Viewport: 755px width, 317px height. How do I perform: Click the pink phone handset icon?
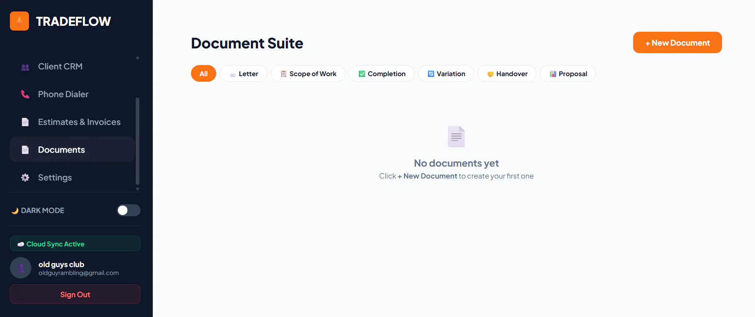tap(25, 94)
